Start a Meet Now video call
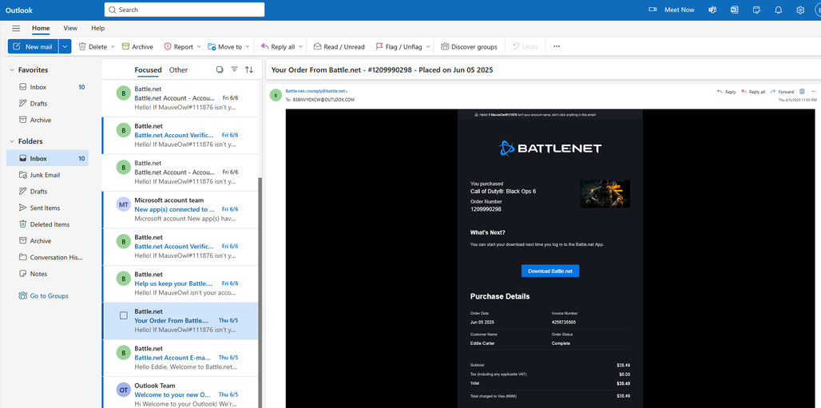Image resolution: width=821 pixels, height=408 pixels. (671, 10)
